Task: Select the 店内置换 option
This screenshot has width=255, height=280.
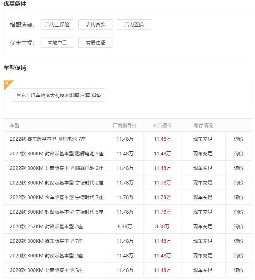Action: tap(134, 24)
